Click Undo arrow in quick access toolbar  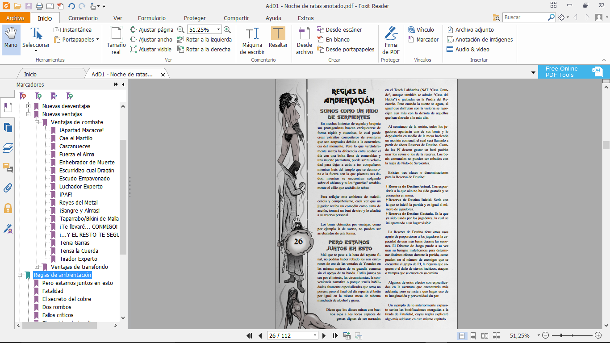pyautogui.click(x=71, y=6)
